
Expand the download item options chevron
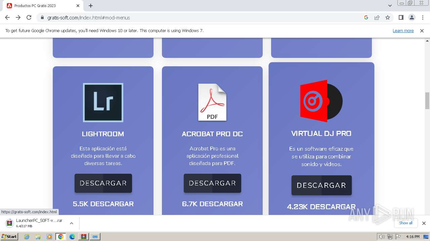pyautogui.click(x=72, y=223)
